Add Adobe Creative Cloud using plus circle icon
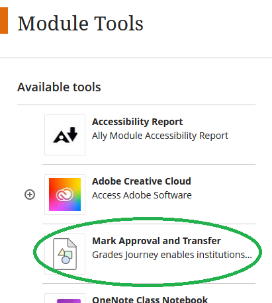Screen dimensions: 272x303 30,195
